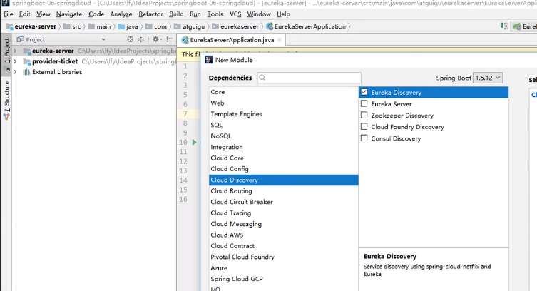
Task: Expand the External Libraries node
Action: point(15,72)
